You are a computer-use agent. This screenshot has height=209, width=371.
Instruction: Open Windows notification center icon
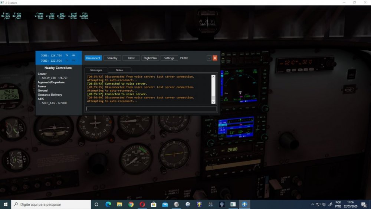click(364, 205)
